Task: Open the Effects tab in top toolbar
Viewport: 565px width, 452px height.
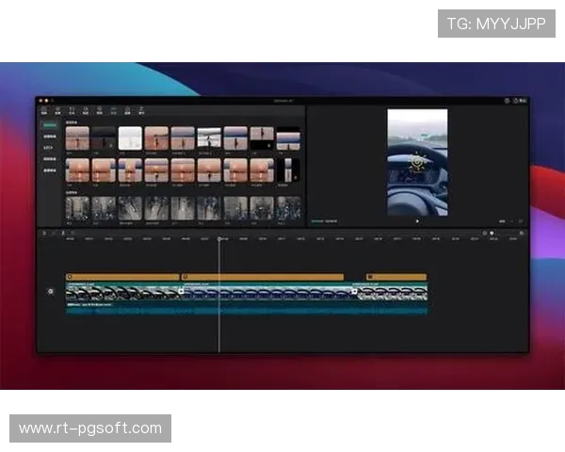Action: pos(101,109)
